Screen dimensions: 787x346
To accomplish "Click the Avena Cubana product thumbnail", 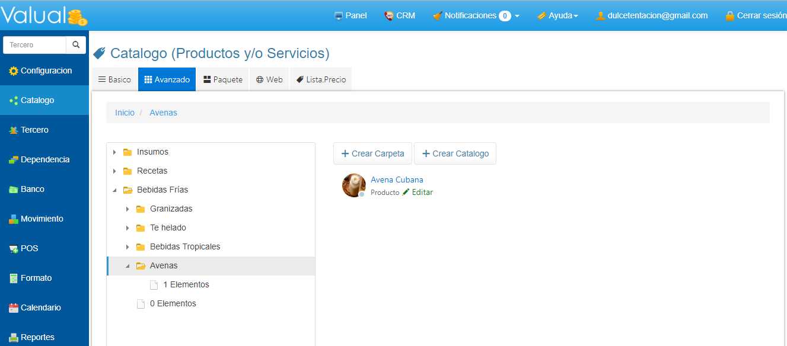I will pos(353,185).
